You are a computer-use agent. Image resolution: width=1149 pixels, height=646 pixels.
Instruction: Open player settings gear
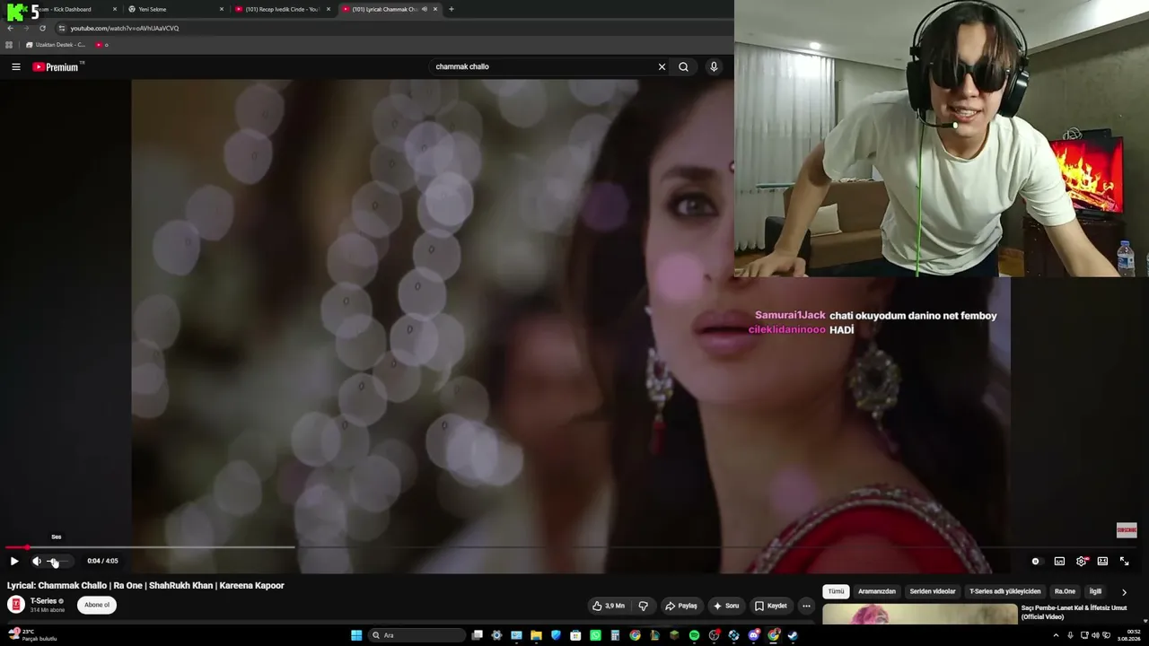(1082, 561)
